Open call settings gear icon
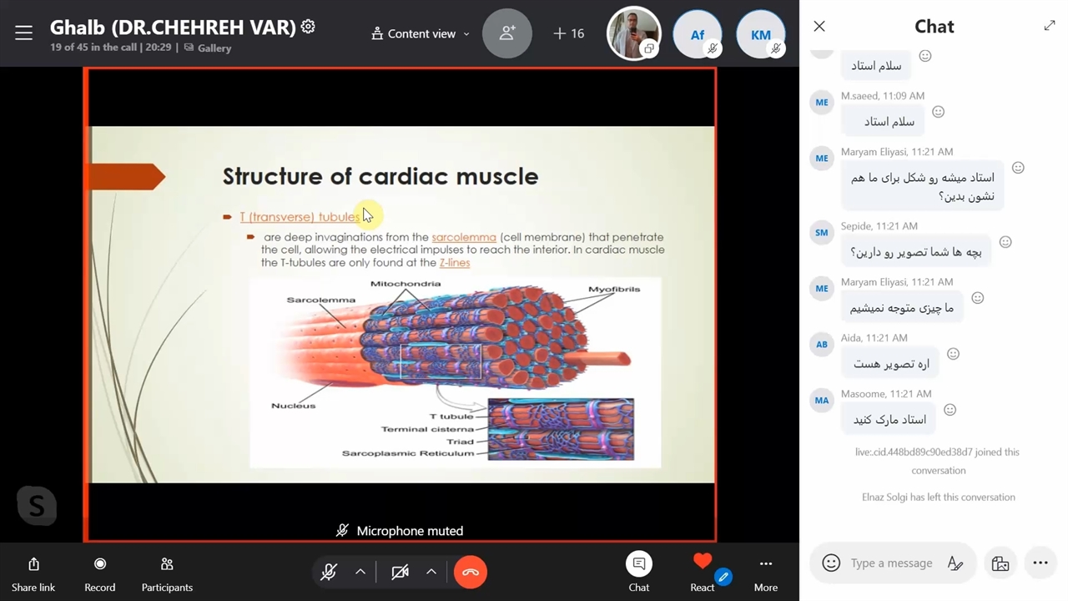 (308, 27)
